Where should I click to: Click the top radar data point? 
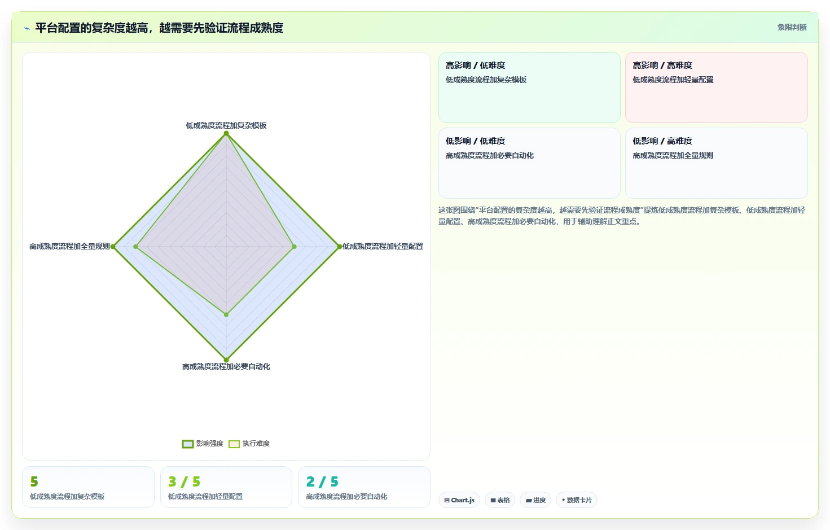tap(226, 133)
